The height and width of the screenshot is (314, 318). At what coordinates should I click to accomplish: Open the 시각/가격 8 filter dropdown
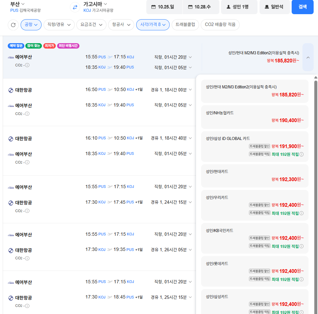(153, 25)
